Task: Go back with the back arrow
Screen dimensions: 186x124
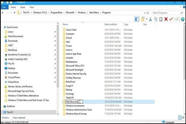Action: [x=2, y=13]
